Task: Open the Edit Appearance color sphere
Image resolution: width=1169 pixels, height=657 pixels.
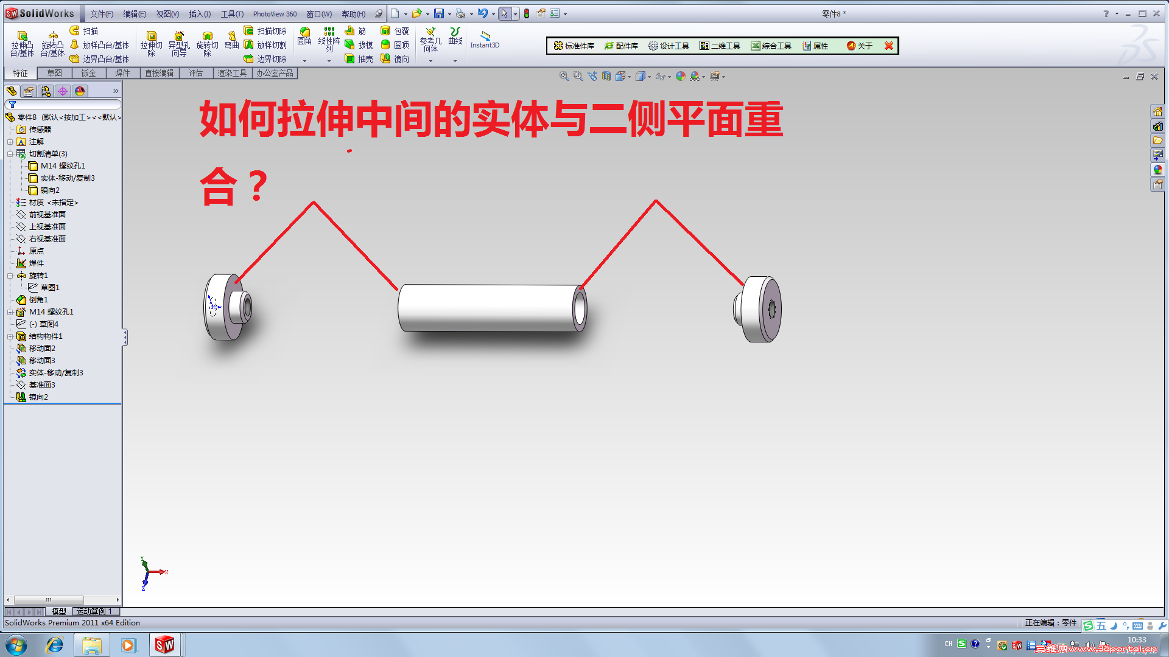Action: point(680,76)
